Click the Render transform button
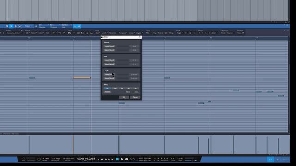 223,33
